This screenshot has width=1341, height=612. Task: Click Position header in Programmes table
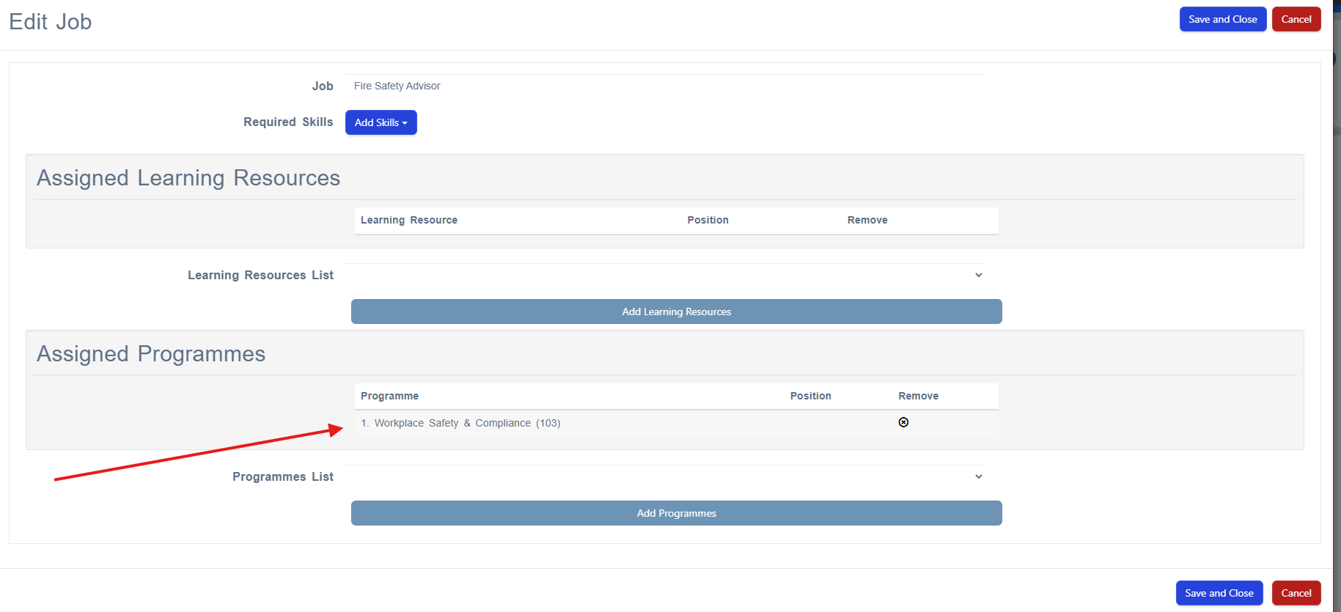(811, 396)
